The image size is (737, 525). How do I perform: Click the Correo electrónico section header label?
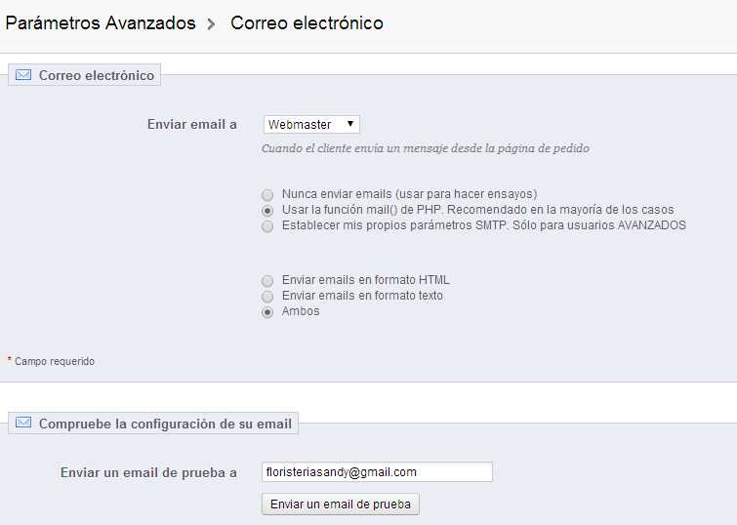96,75
